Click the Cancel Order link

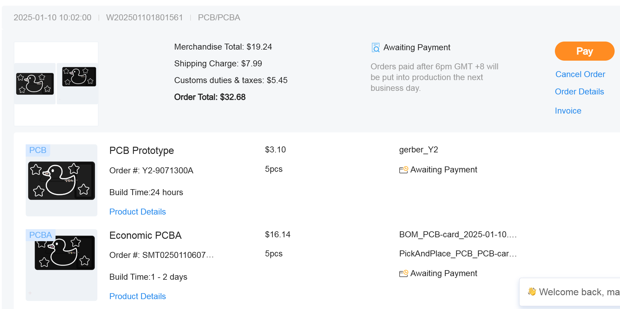point(580,74)
